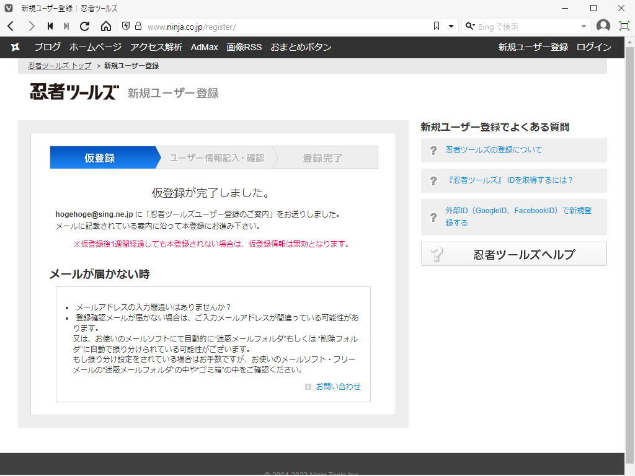Go forward with the Forward arrow
Image resolution: width=635 pixels, height=476 pixels.
pyautogui.click(x=31, y=26)
